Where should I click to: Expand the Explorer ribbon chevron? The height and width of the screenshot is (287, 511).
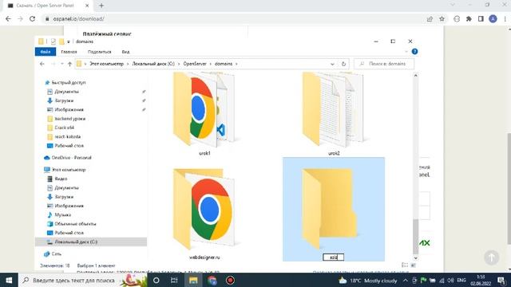coord(406,51)
